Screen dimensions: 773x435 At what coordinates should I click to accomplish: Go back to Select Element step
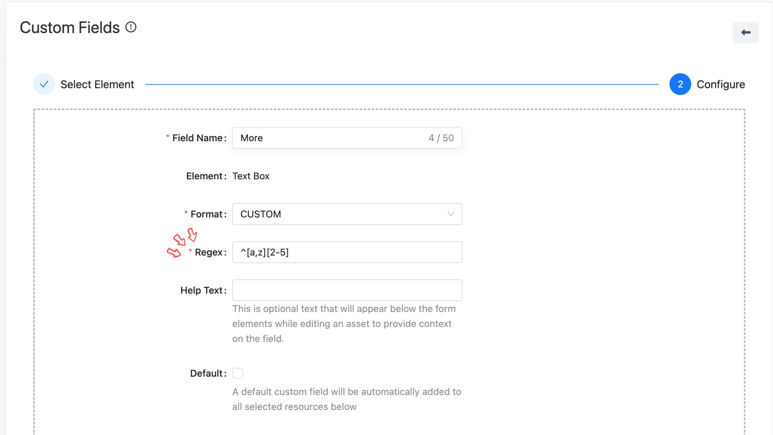point(97,85)
